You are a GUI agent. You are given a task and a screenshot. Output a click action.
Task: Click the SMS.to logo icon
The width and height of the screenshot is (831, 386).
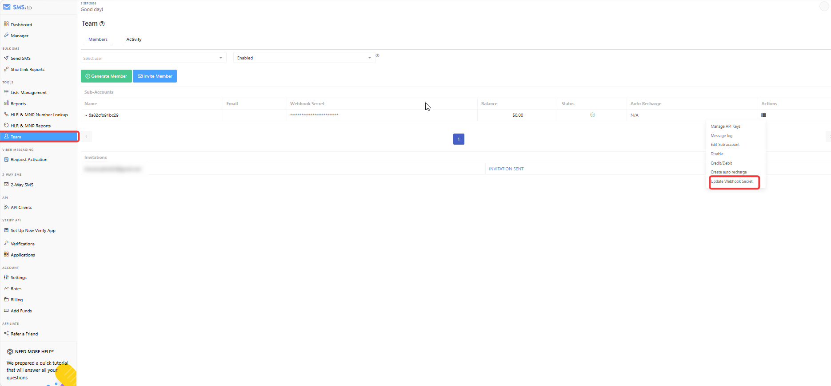point(7,7)
